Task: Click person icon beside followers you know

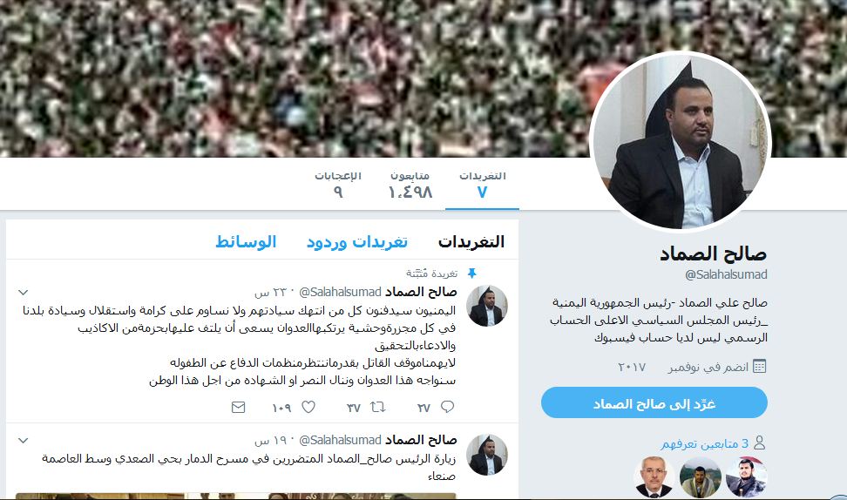Action: 760,443
